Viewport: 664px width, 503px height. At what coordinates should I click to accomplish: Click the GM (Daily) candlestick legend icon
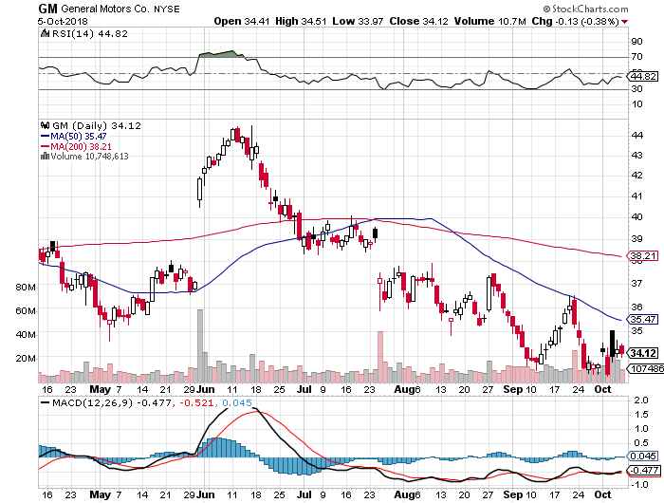(44, 124)
